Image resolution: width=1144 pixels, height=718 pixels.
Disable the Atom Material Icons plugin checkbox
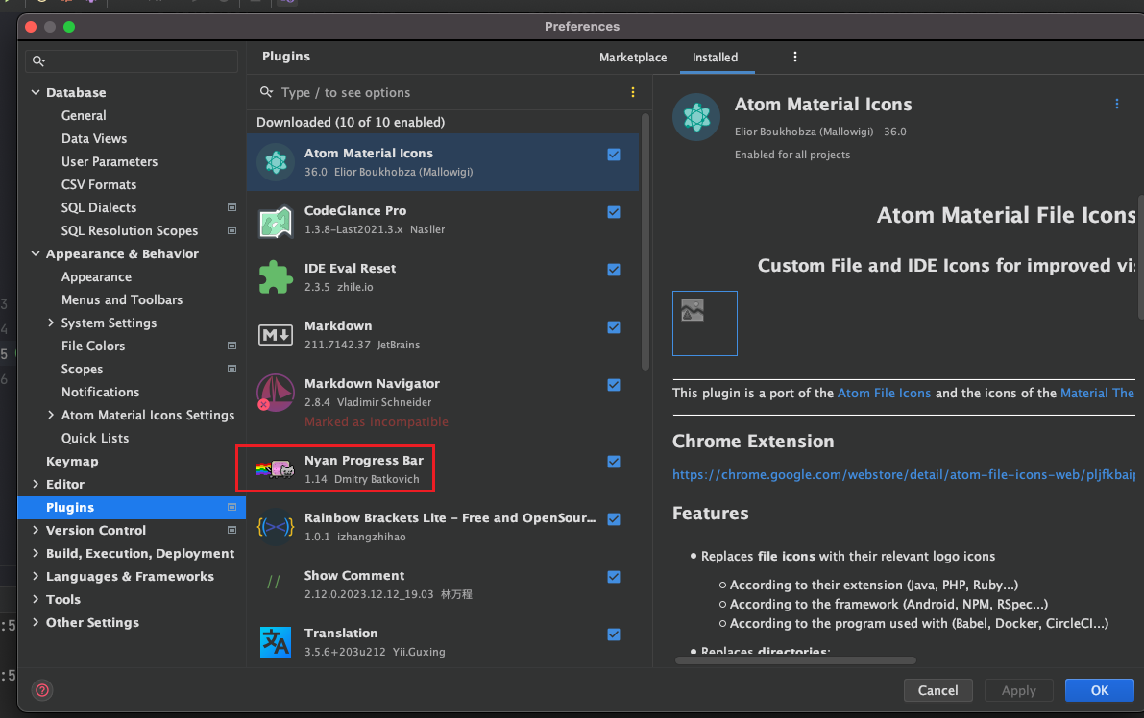614,155
